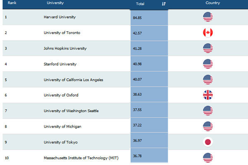Image resolution: width=248 pixels, height=165 pixels.
Task: Sort by the Rank column header
Action: pyautogui.click(x=12, y=3)
